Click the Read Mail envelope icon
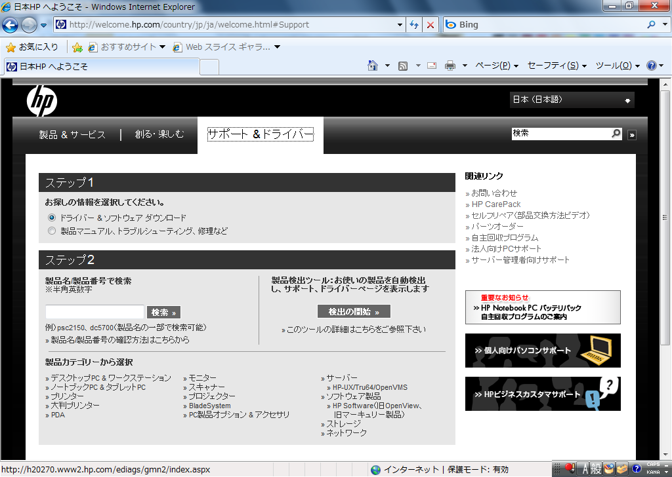 click(432, 66)
